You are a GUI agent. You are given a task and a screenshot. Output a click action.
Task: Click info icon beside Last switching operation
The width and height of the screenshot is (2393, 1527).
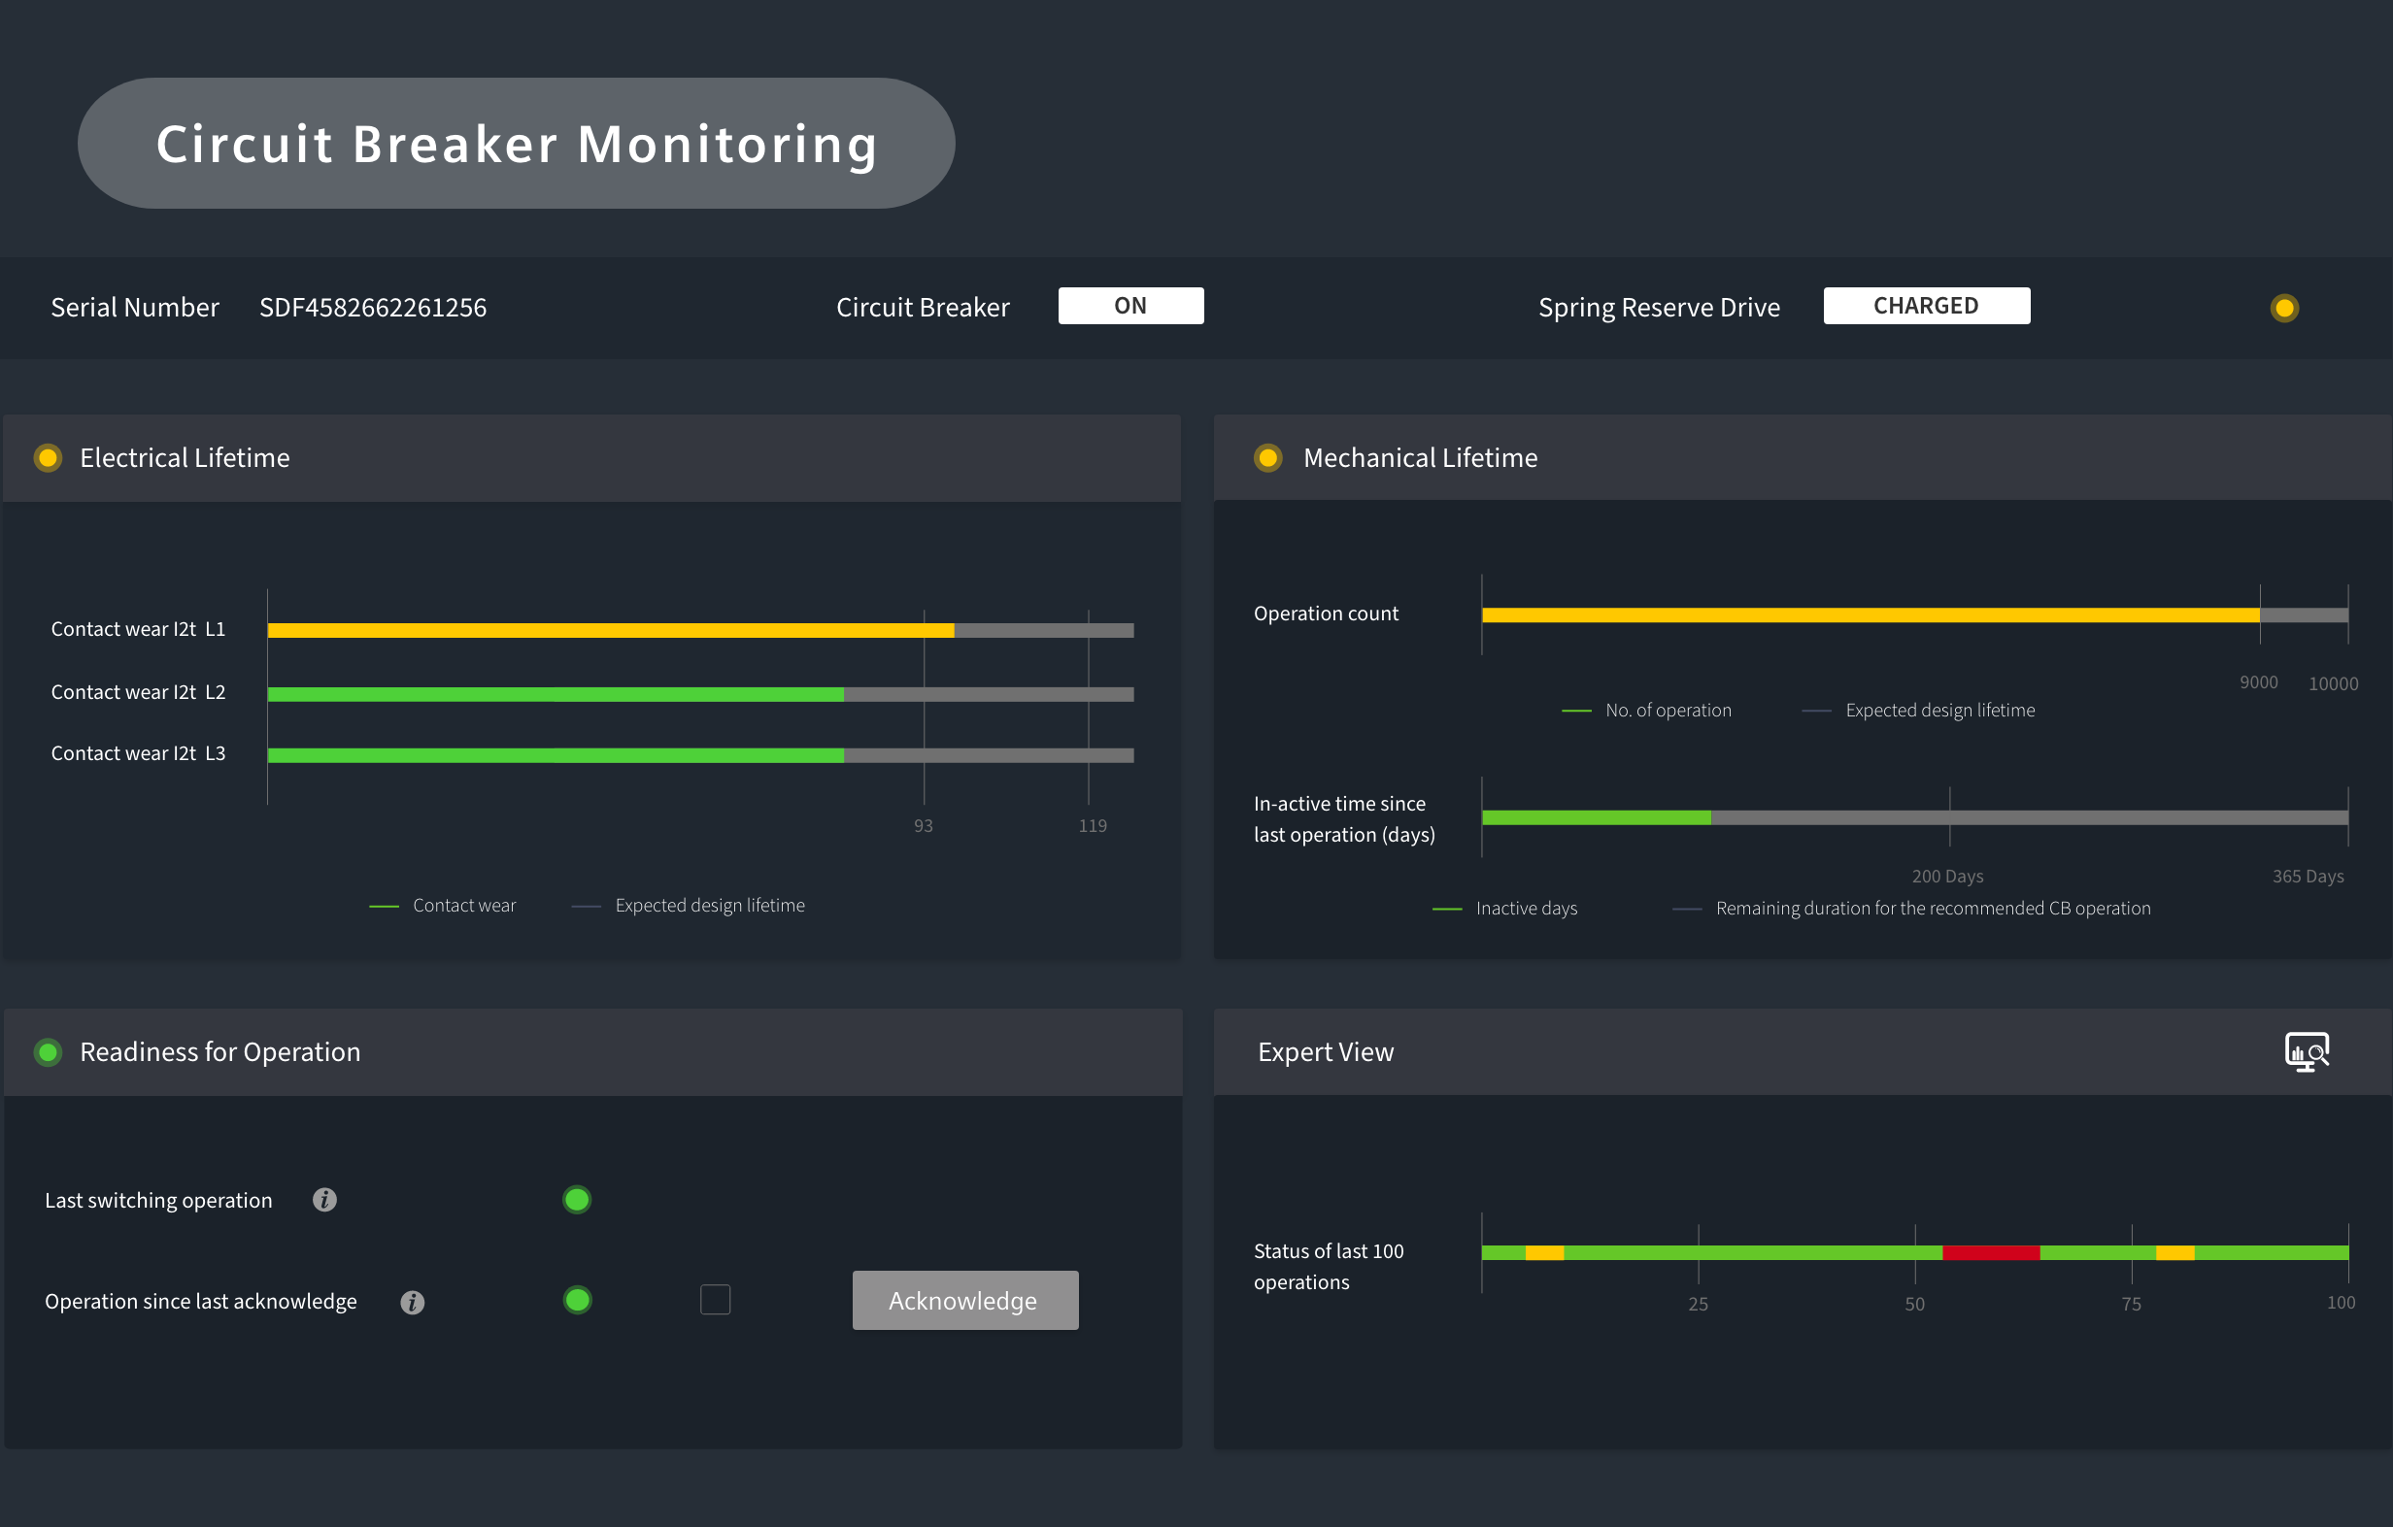(325, 1200)
